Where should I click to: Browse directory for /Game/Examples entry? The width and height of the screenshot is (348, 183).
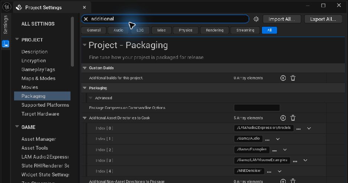pyautogui.click(x=275, y=150)
